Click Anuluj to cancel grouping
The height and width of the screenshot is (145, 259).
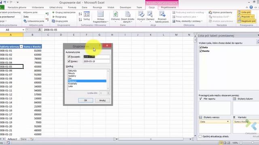[x=102, y=100]
